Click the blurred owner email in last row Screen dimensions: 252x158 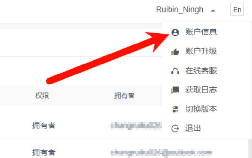[x=161, y=153]
